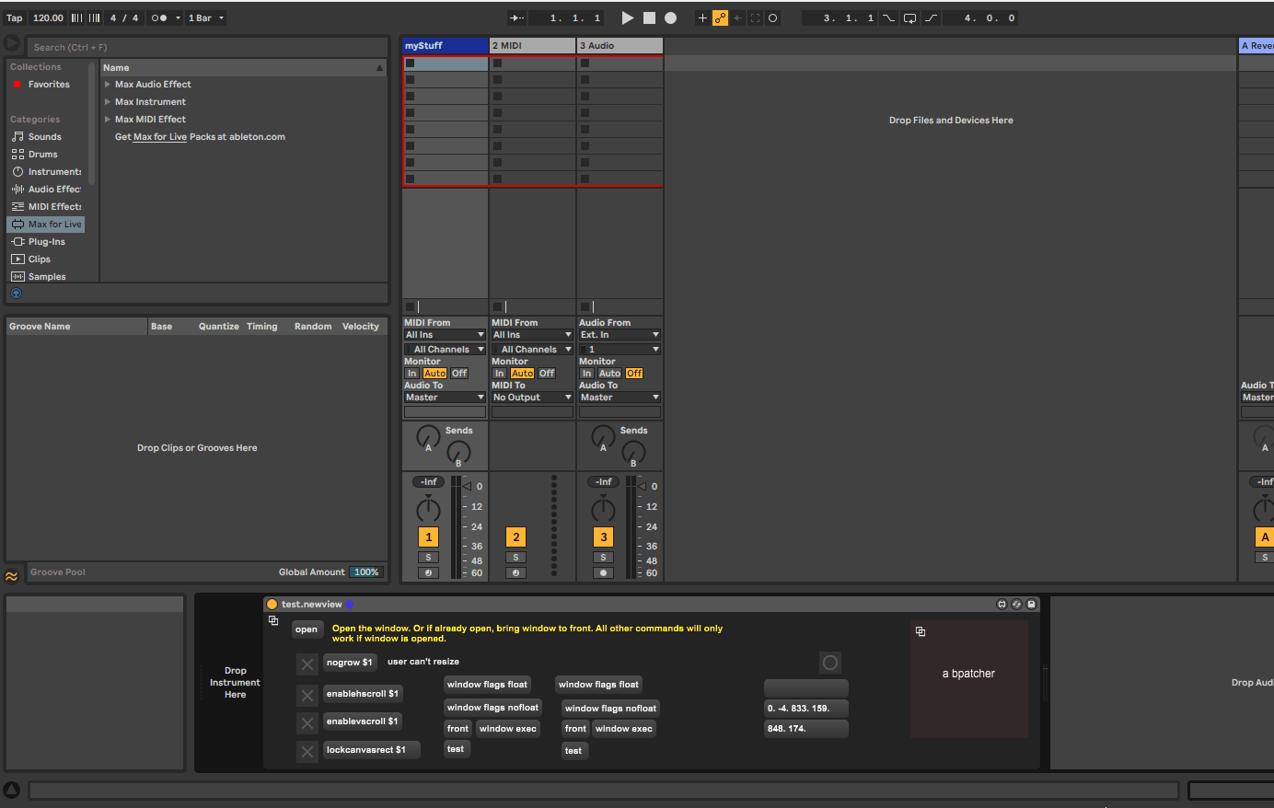Image resolution: width=1274 pixels, height=808 pixels.
Task: Open the Audio From Ext. In dropdown
Action: click(x=620, y=335)
